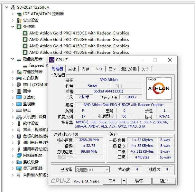Switch to the 显卡 tab

[112, 69]
